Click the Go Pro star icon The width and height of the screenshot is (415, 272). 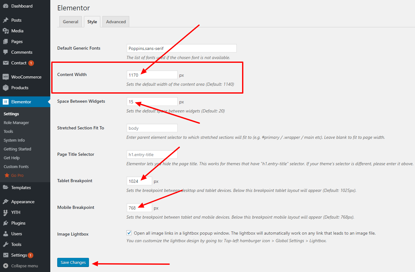(x=7, y=175)
